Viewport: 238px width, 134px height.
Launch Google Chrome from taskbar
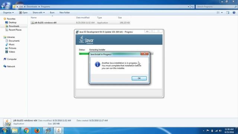[x=26, y=131]
